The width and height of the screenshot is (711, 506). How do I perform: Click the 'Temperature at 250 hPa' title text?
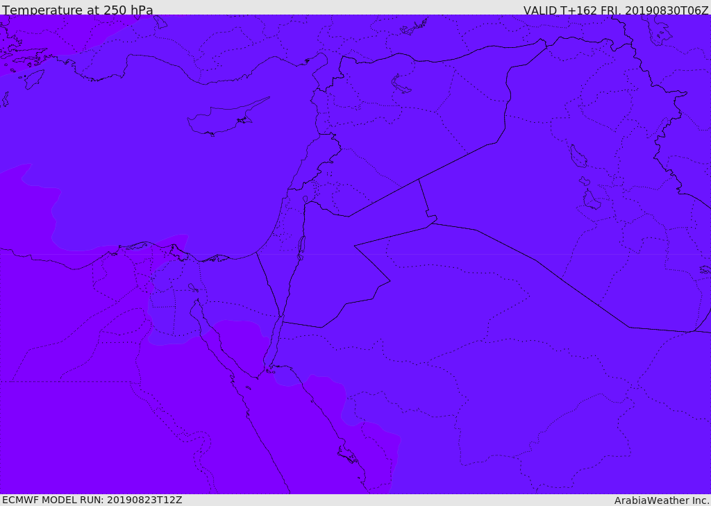[78, 10]
